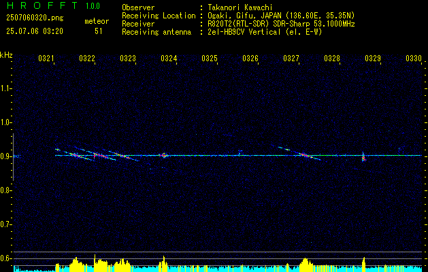Select the filename 2507060320.png
Image resolution: width=428 pixels, height=272 pixels.
click(35, 18)
